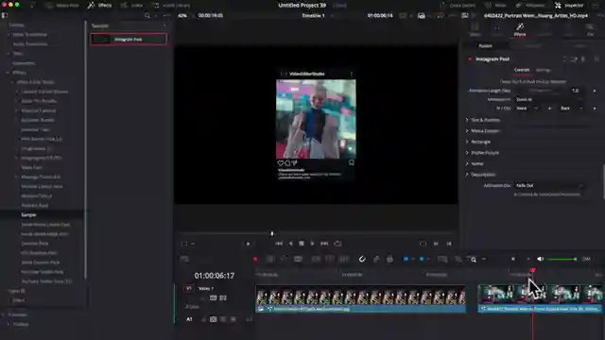Expand Video Transitions in the effects tree

pos(9,35)
